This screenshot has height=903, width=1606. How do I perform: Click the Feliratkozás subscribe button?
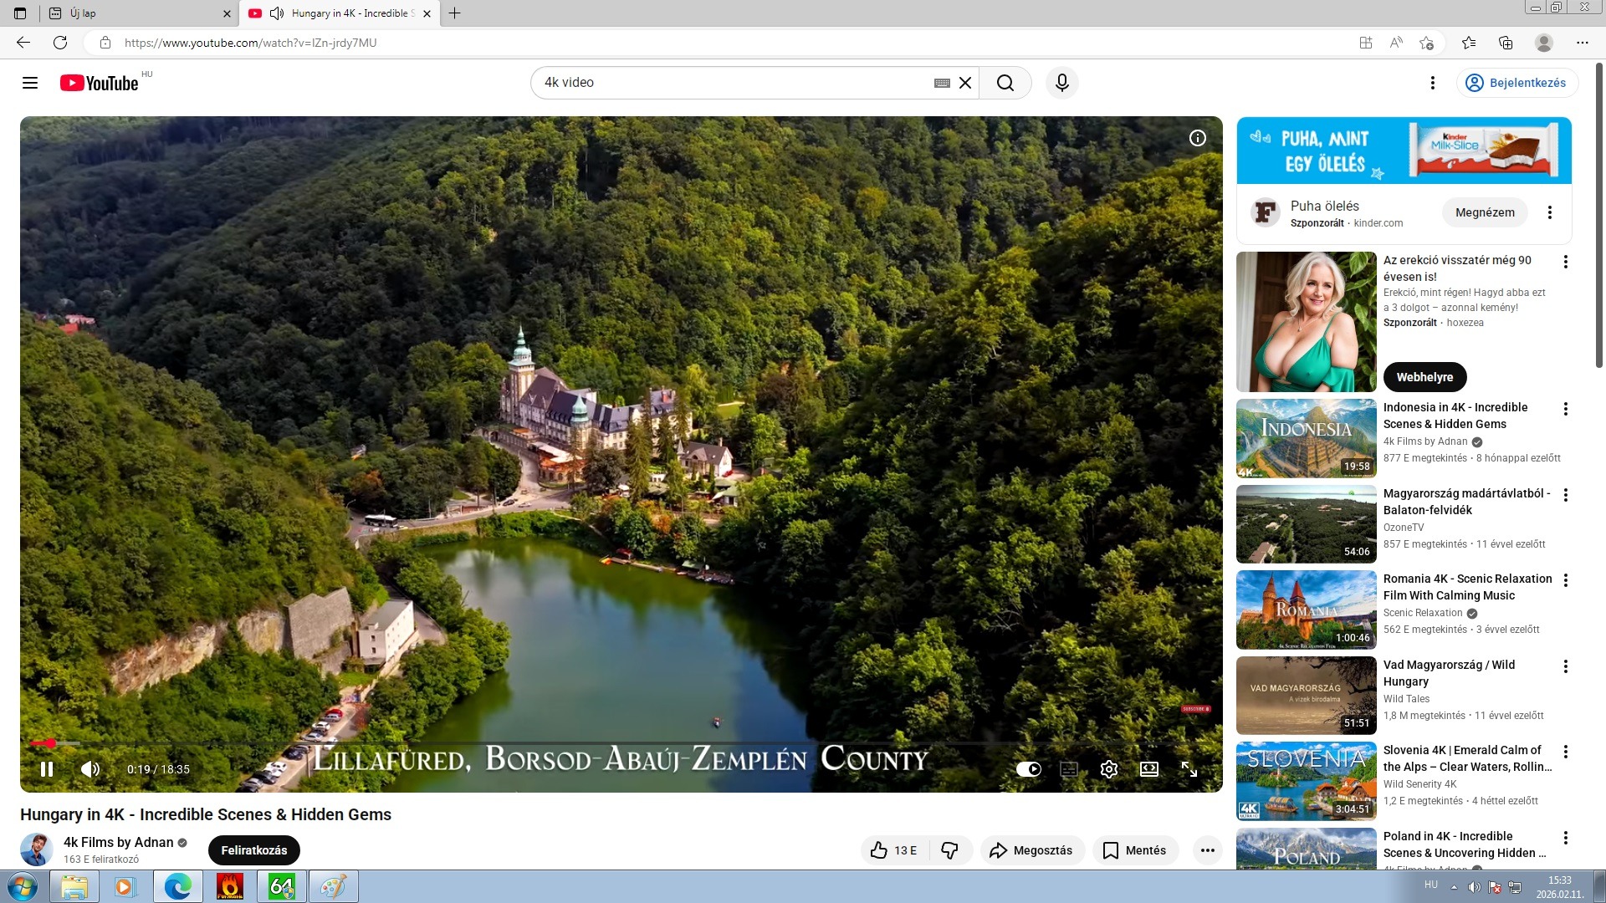coord(253,850)
